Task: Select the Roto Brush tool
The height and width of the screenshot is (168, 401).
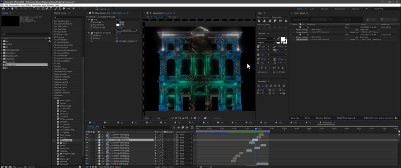Action: point(69,9)
